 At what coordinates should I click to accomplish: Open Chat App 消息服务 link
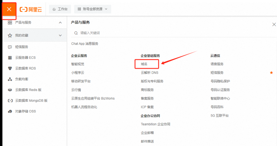click(x=85, y=44)
